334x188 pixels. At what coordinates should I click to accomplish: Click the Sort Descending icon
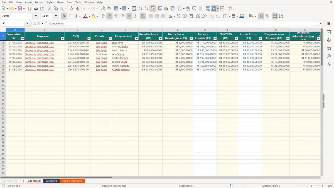click(147, 9)
